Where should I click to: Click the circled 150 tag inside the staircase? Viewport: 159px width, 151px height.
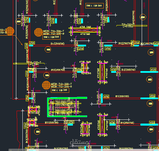(x=52, y=102)
